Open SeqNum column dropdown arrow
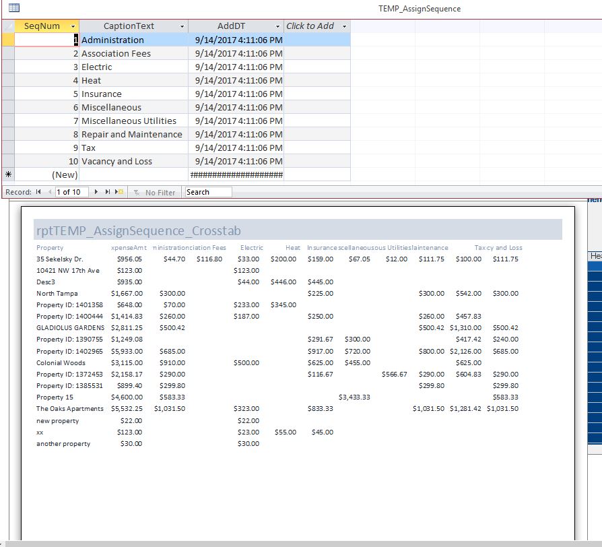Viewport: 602px width, 547px height. (73, 26)
